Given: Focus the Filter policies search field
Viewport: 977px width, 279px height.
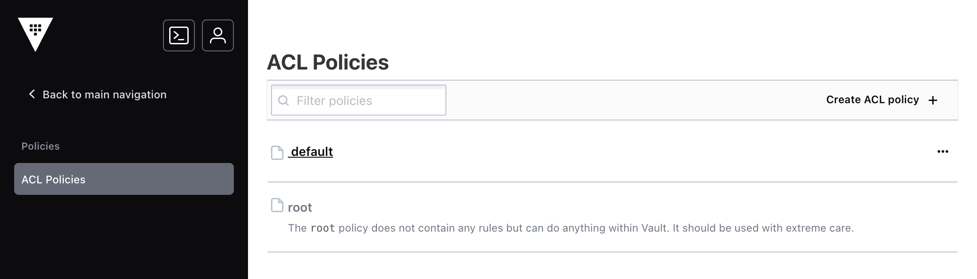Looking at the screenshot, I should (359, 100).
